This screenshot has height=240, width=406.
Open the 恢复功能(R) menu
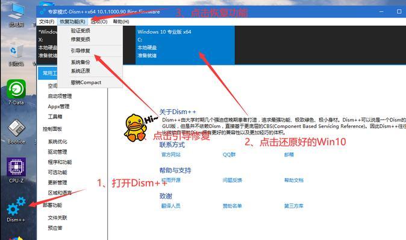(x=72, y=22)
